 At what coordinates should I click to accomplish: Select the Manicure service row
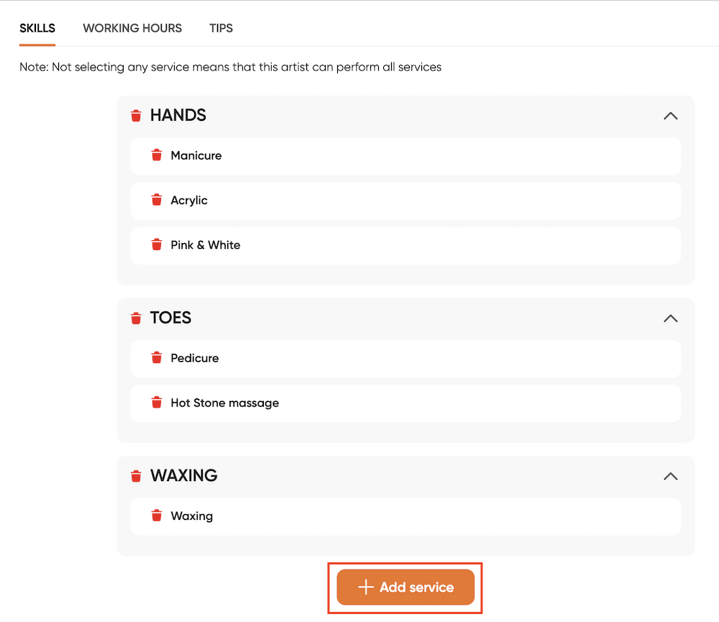tap(406, 156)
